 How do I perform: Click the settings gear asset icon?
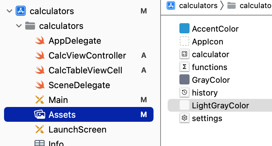184,118
